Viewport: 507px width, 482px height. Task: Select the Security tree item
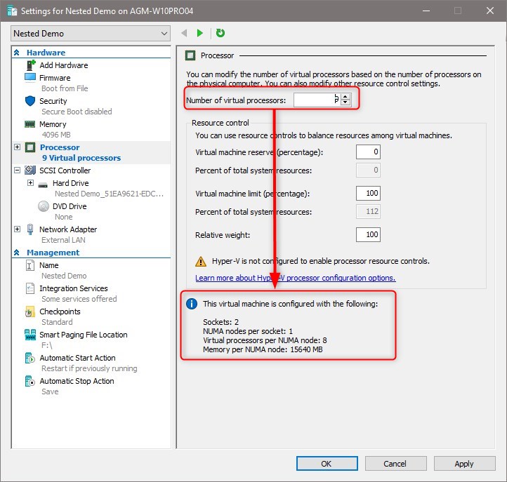53,101
